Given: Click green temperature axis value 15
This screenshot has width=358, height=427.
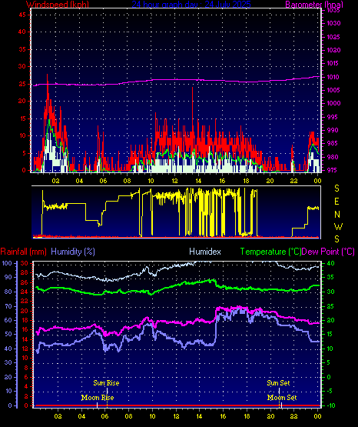Looking at the screenshot, I should (x=330, y=334).
